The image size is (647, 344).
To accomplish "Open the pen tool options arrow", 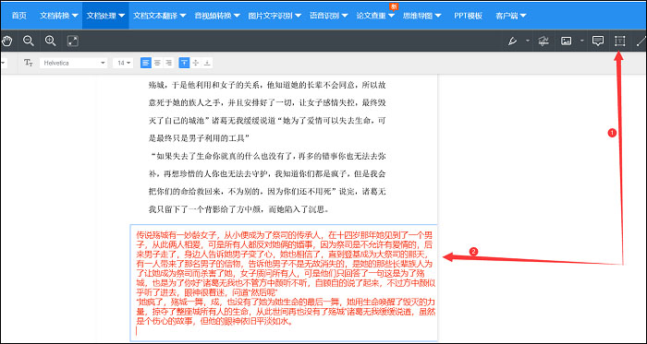I will [x=528, y=41].
